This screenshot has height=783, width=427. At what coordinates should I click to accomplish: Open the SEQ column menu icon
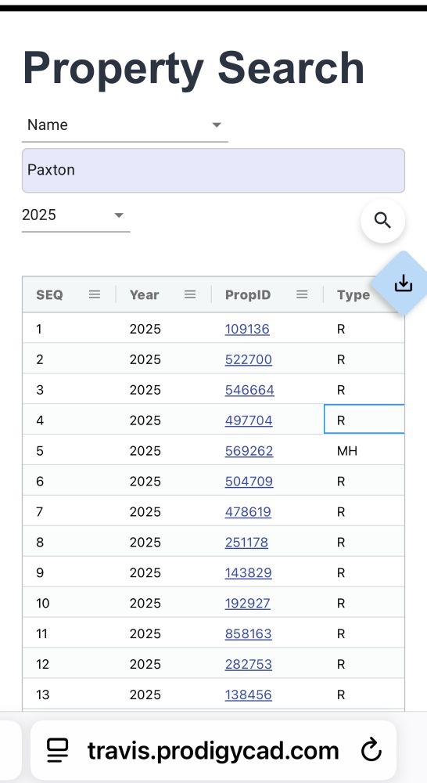[x=95, y=294]
